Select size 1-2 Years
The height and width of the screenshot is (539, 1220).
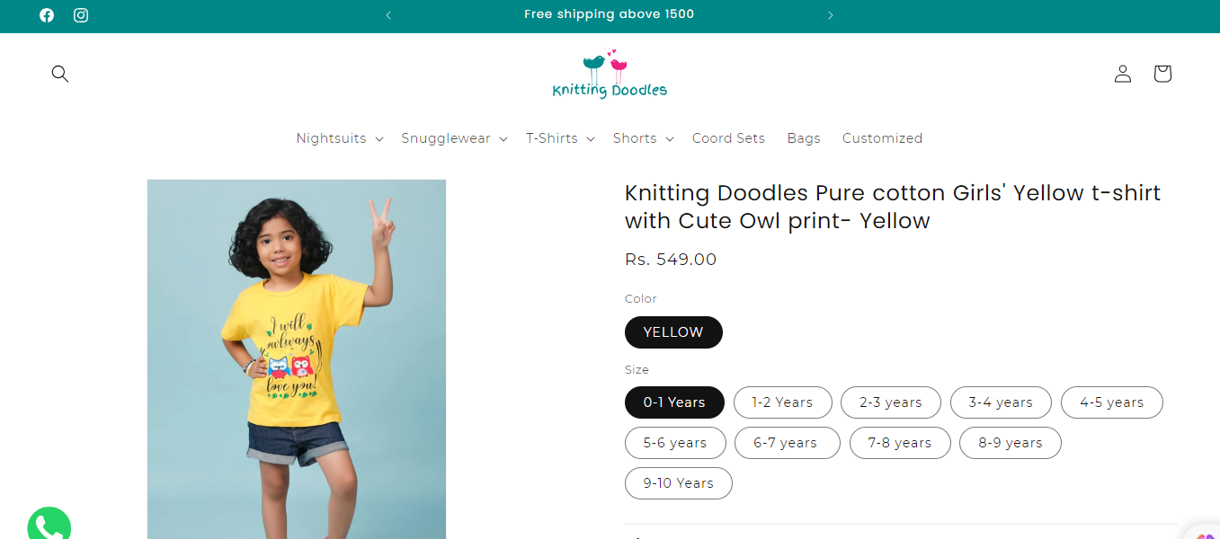(782, 402)
